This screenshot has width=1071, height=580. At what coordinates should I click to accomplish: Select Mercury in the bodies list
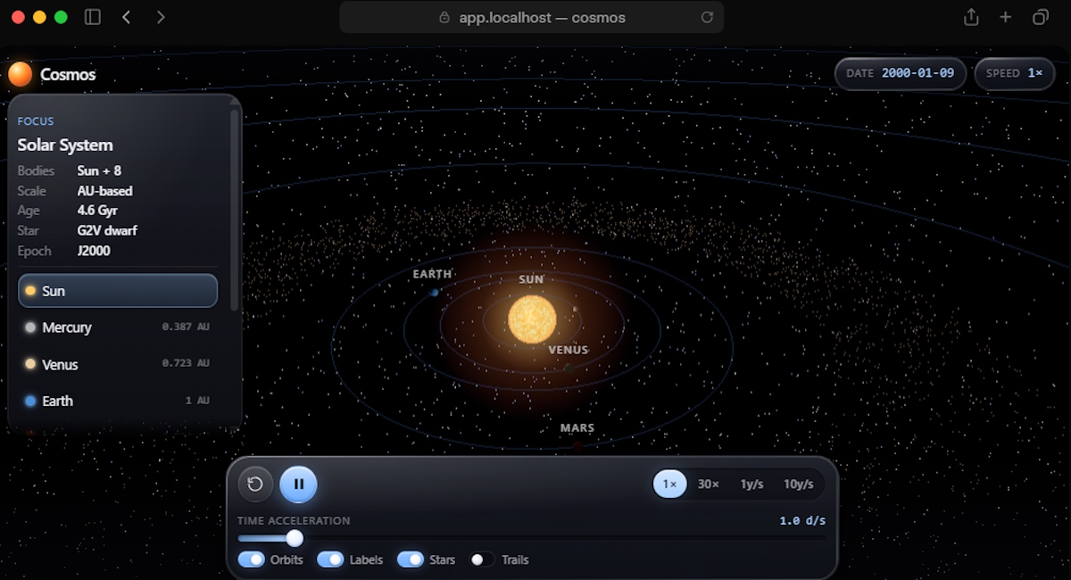click(118, 327)
